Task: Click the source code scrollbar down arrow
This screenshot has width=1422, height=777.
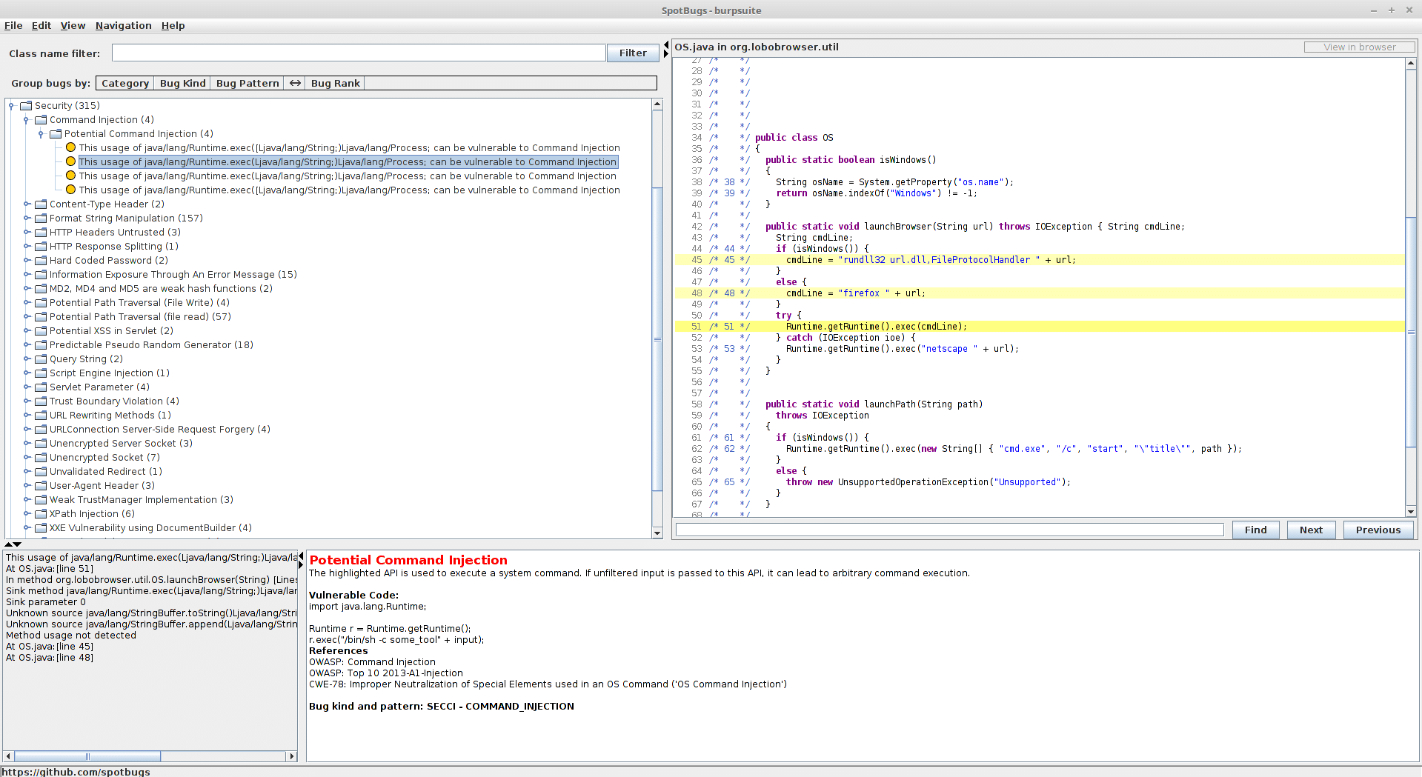Action: (1410, 512)
